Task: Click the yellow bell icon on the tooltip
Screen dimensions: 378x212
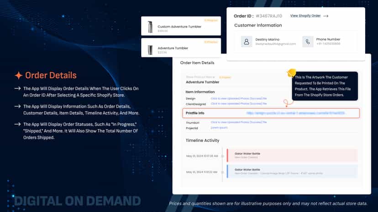Action: point(291,73)
